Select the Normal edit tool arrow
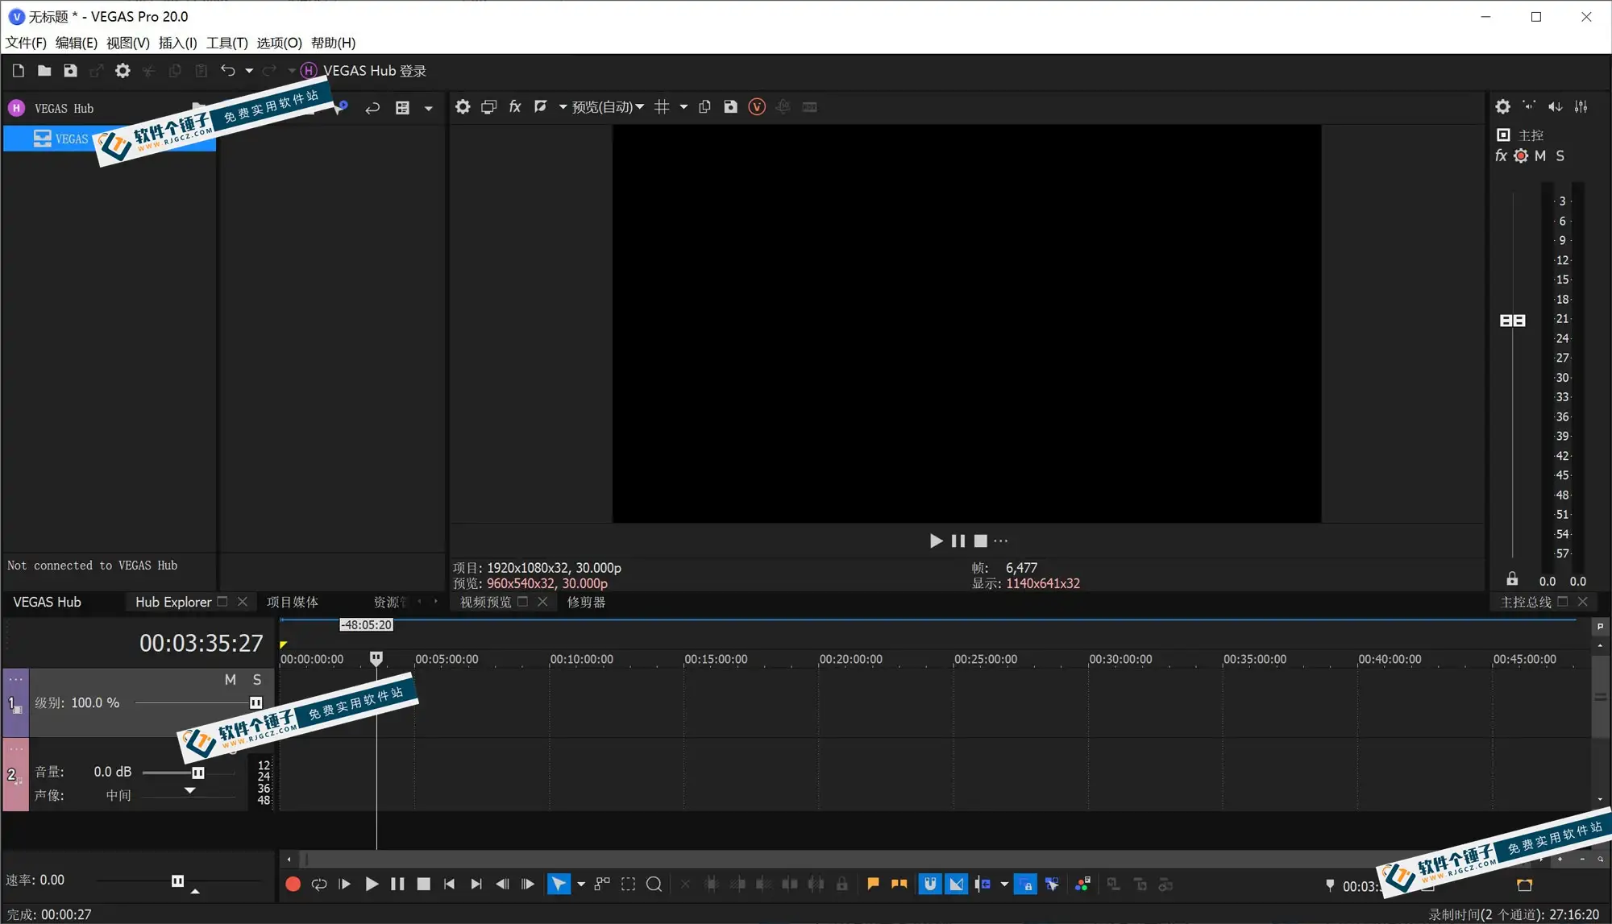1612x924 pixels. (x=558, y=885)
